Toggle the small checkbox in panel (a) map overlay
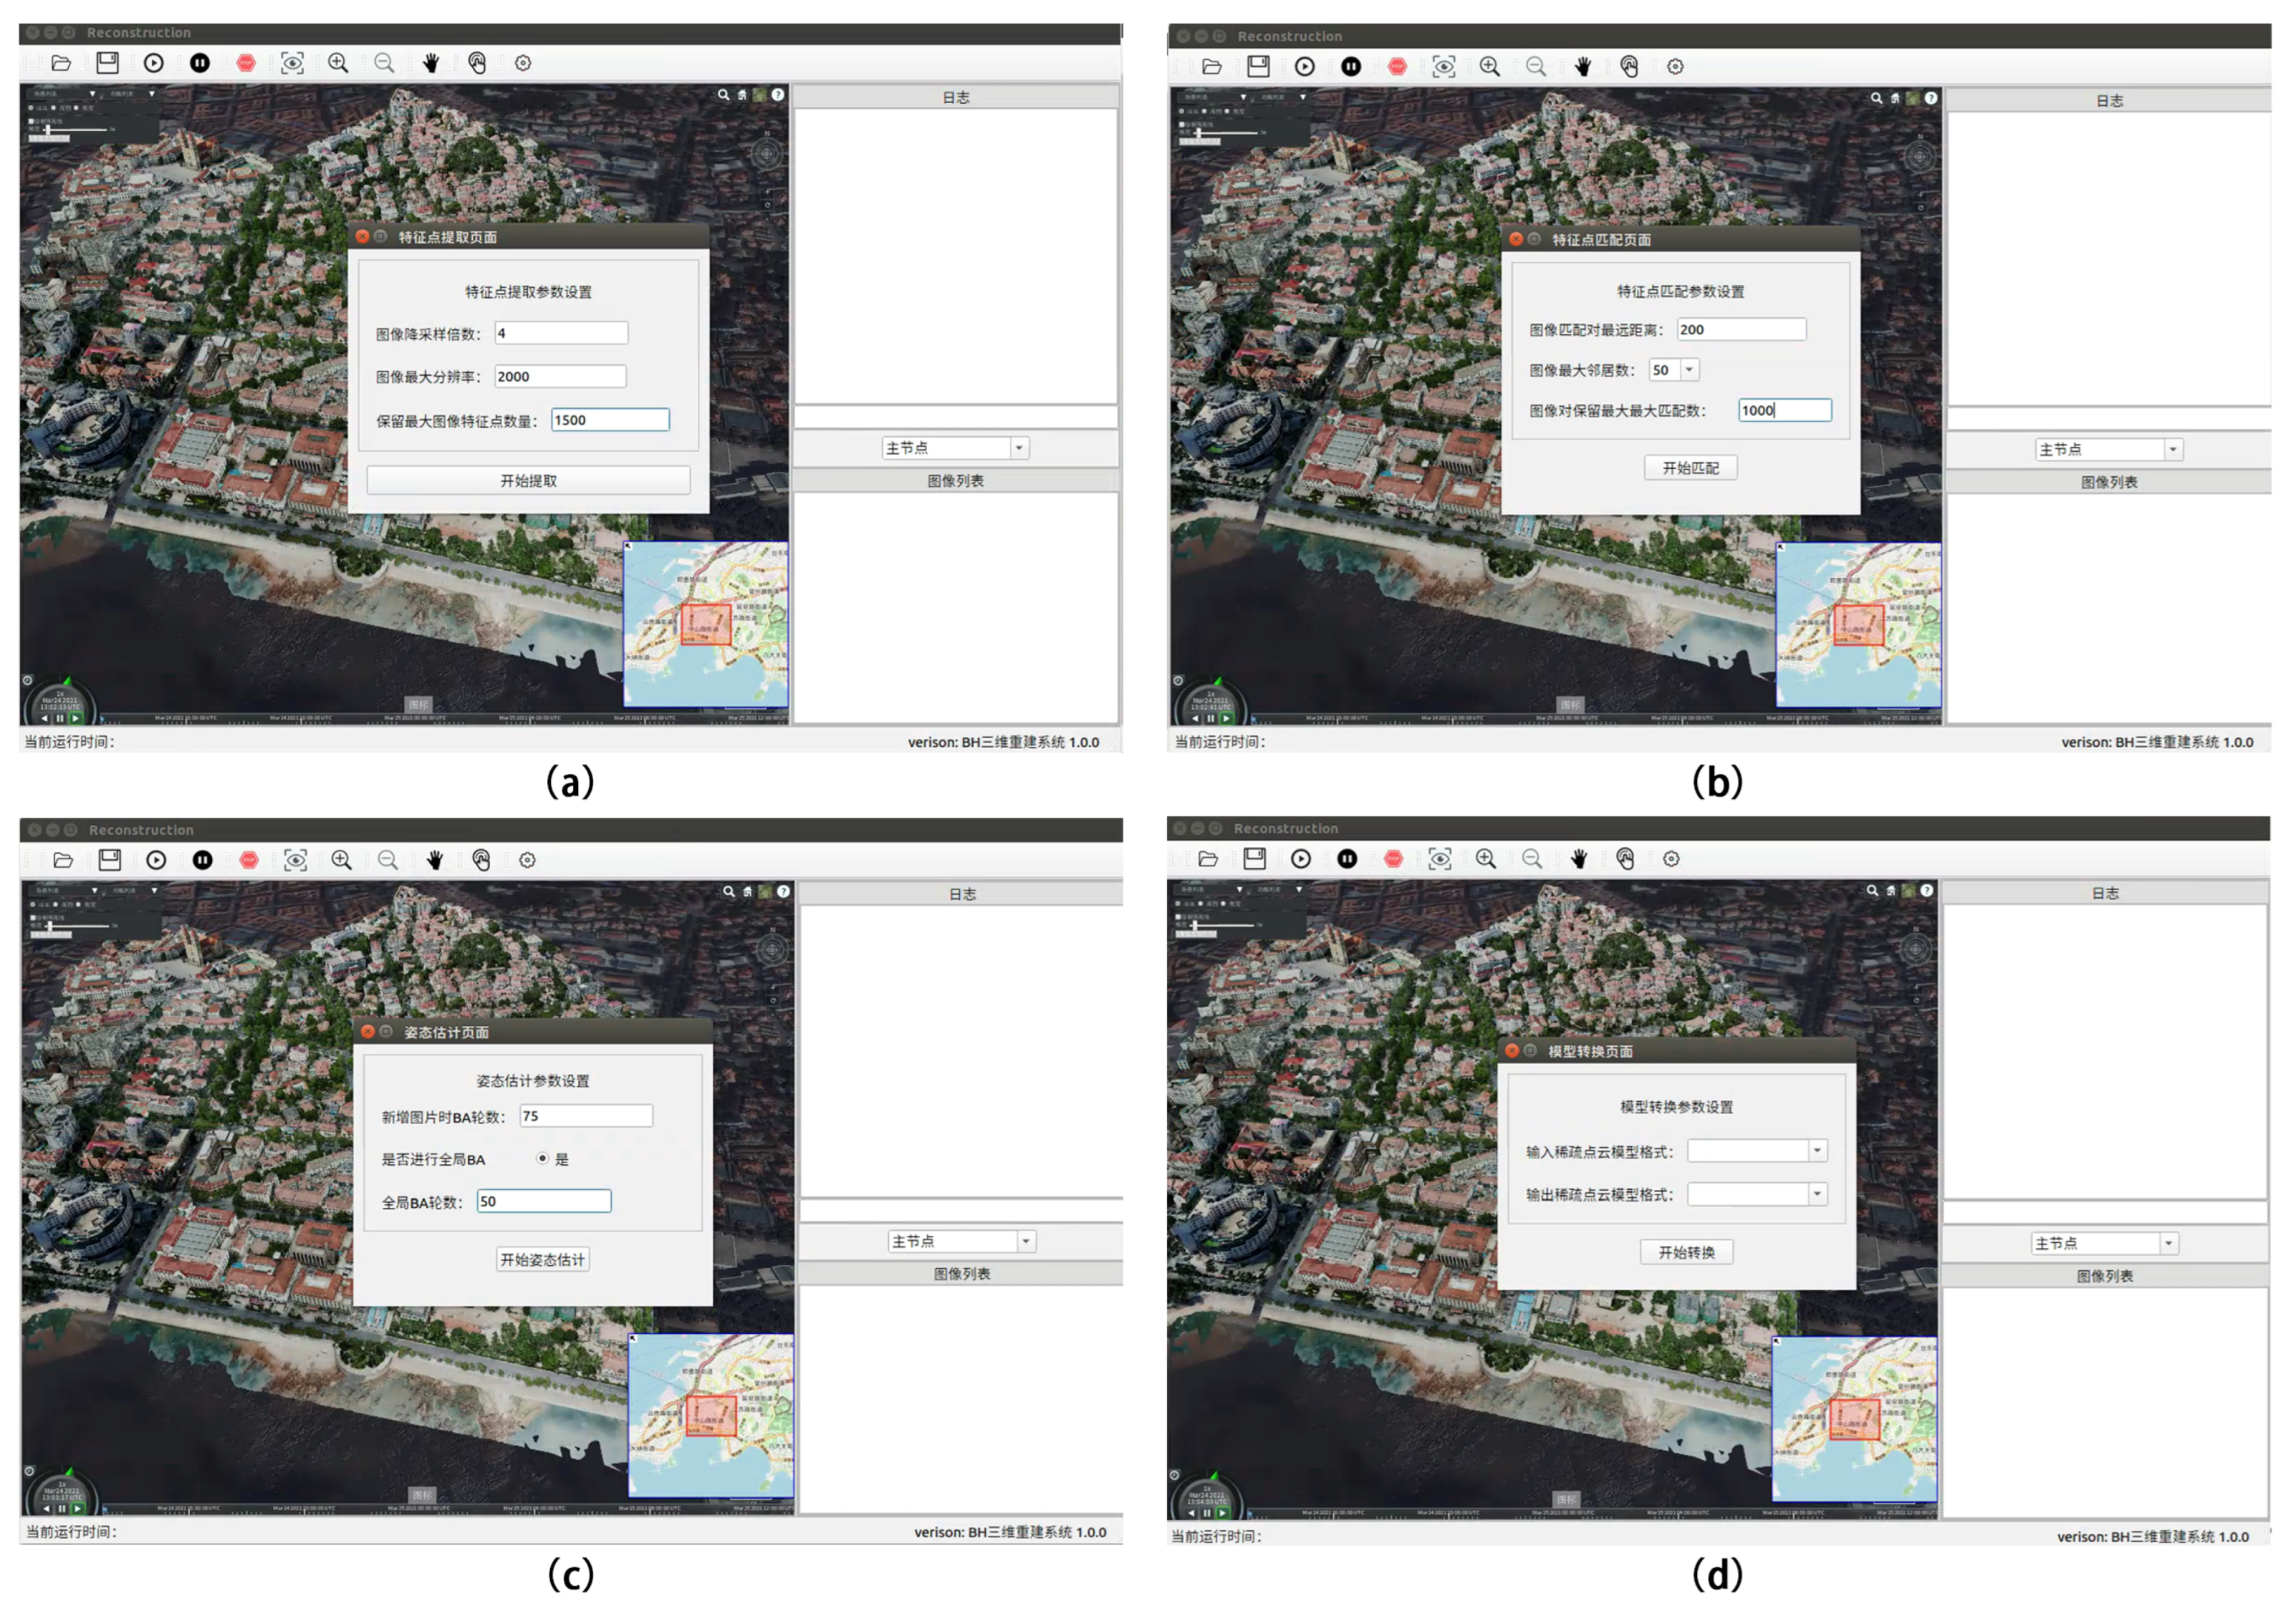The height and width of the screenshot is (1611, 2296). (x=32, y=121)
